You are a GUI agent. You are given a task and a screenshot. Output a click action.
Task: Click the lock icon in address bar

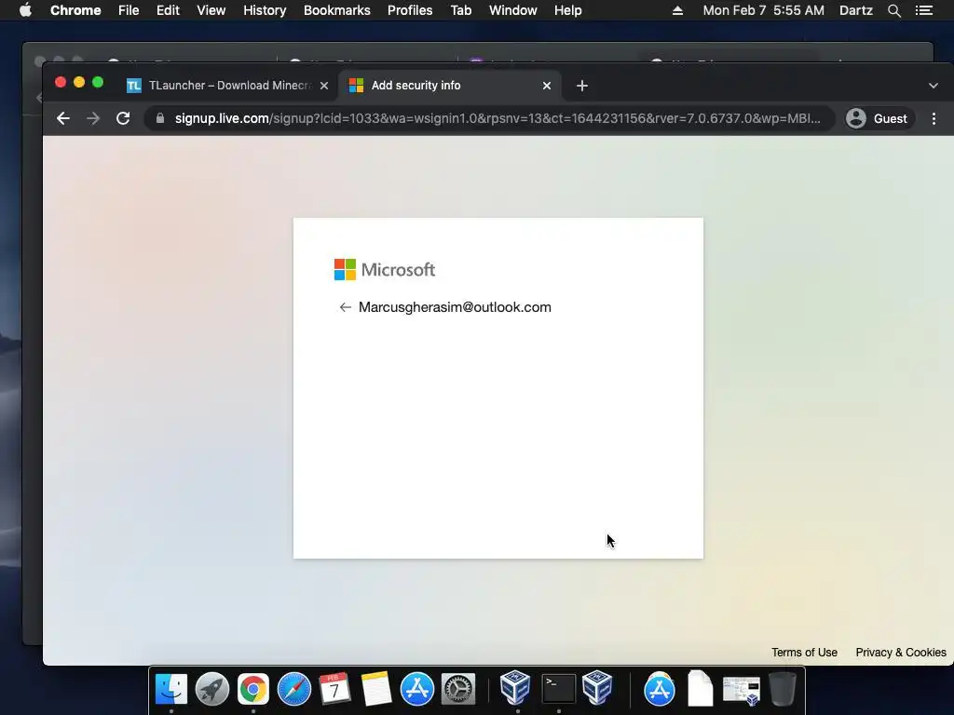coord(160,118)
